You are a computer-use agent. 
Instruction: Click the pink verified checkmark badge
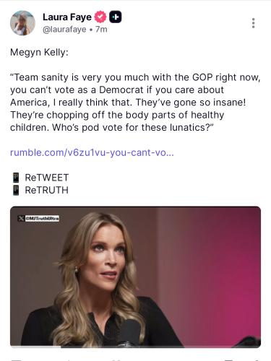(100, 17)
